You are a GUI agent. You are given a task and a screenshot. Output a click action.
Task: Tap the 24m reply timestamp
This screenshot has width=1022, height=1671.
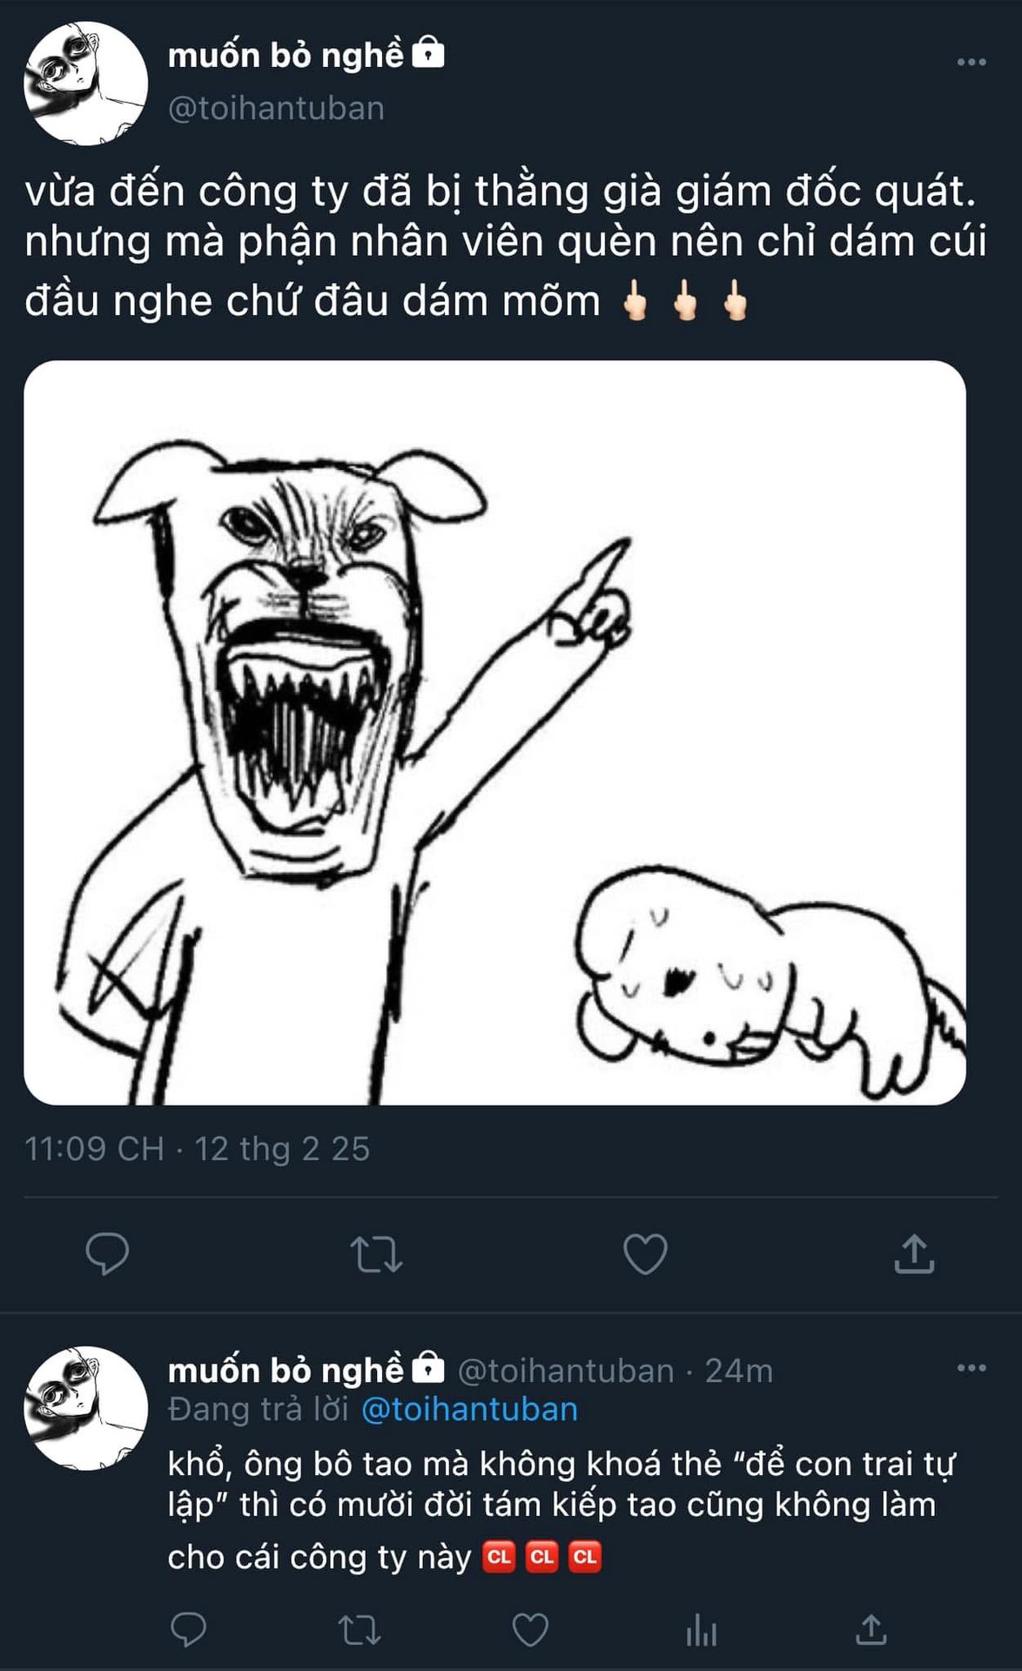pos(738,1371)
